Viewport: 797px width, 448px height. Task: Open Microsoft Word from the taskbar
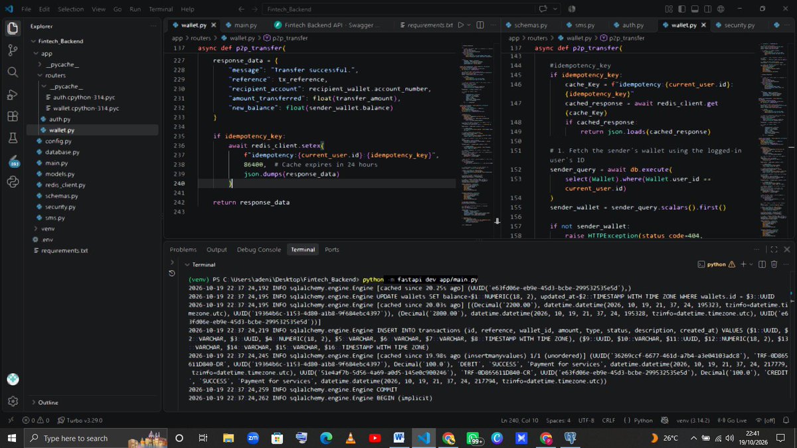pyautogui.click(x=398, y=438)
